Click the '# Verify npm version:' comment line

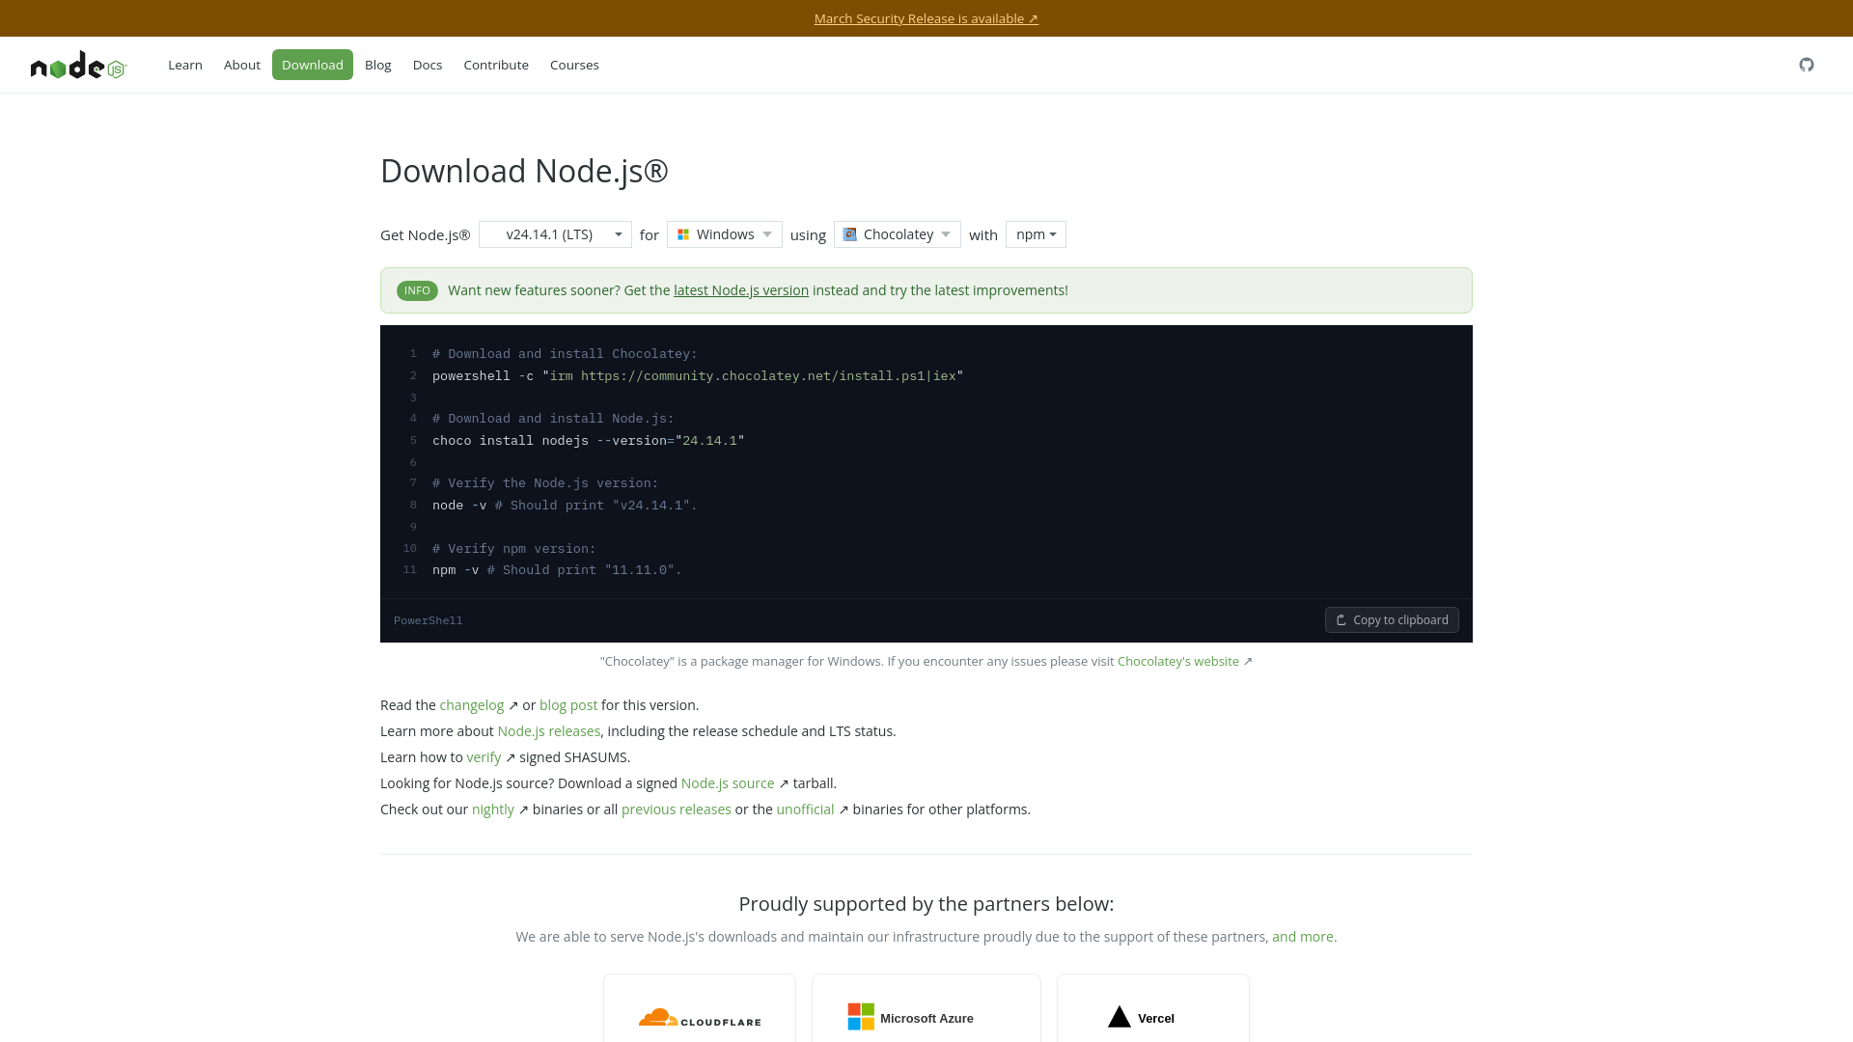(x=514, y=549)
